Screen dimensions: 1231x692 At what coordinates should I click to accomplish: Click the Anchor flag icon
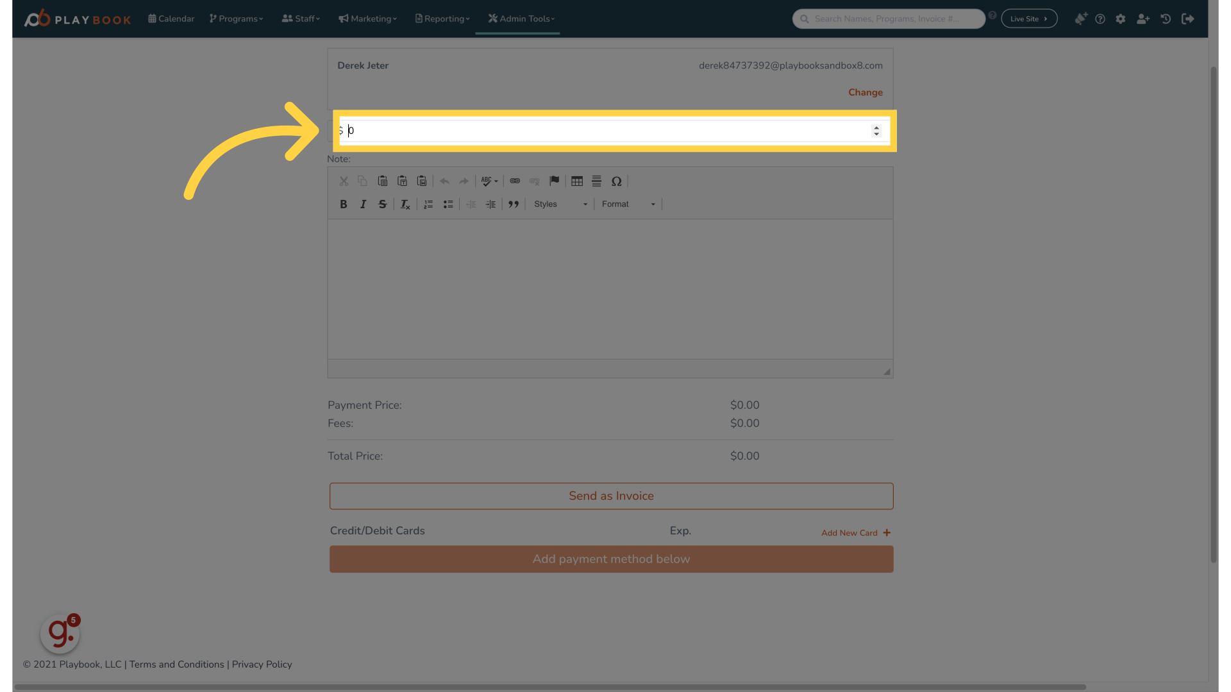point(555,181)
